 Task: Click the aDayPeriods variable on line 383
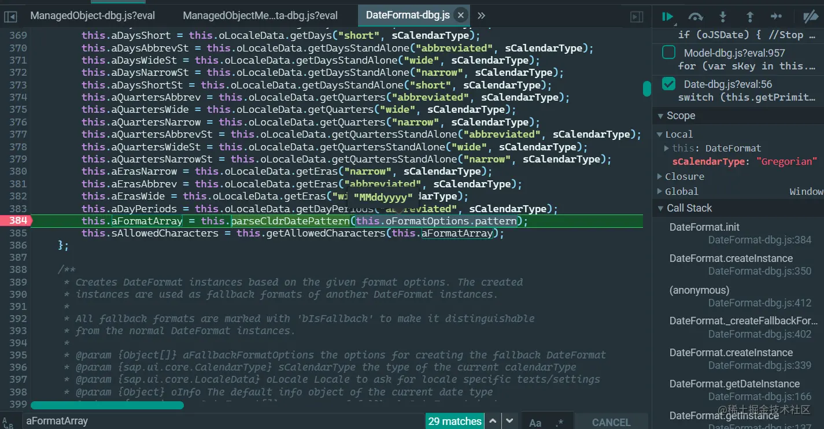(147, 209)
